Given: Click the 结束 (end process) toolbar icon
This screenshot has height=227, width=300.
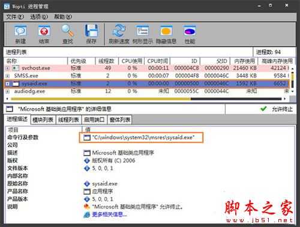Looking at the screenshot, I should tap(44, 31).
